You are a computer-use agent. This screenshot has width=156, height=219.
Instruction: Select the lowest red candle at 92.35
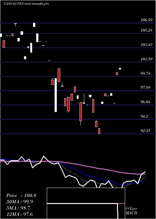(99, 131)
